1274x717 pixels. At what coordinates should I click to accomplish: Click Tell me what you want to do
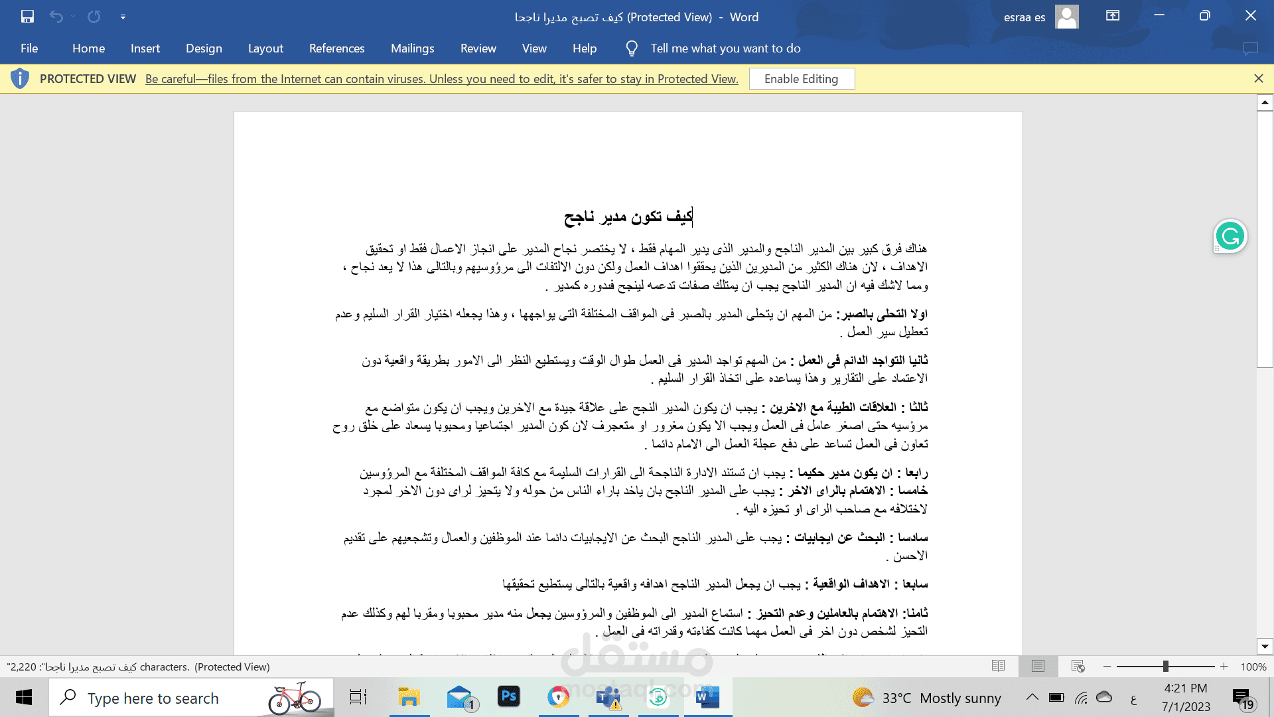[x=725, y=48]
